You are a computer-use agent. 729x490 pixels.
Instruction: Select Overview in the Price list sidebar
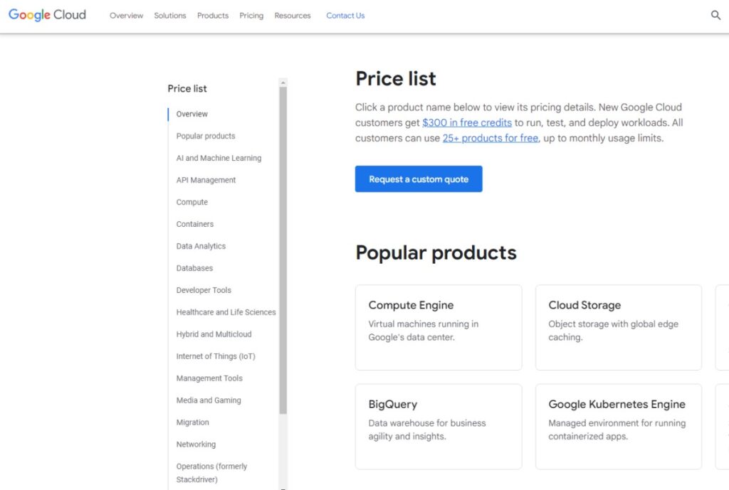click(x=192, y=114)
